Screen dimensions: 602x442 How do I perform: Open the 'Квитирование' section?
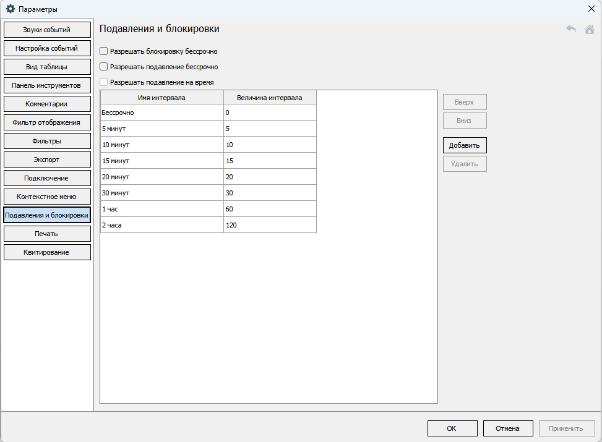[47, 252]
